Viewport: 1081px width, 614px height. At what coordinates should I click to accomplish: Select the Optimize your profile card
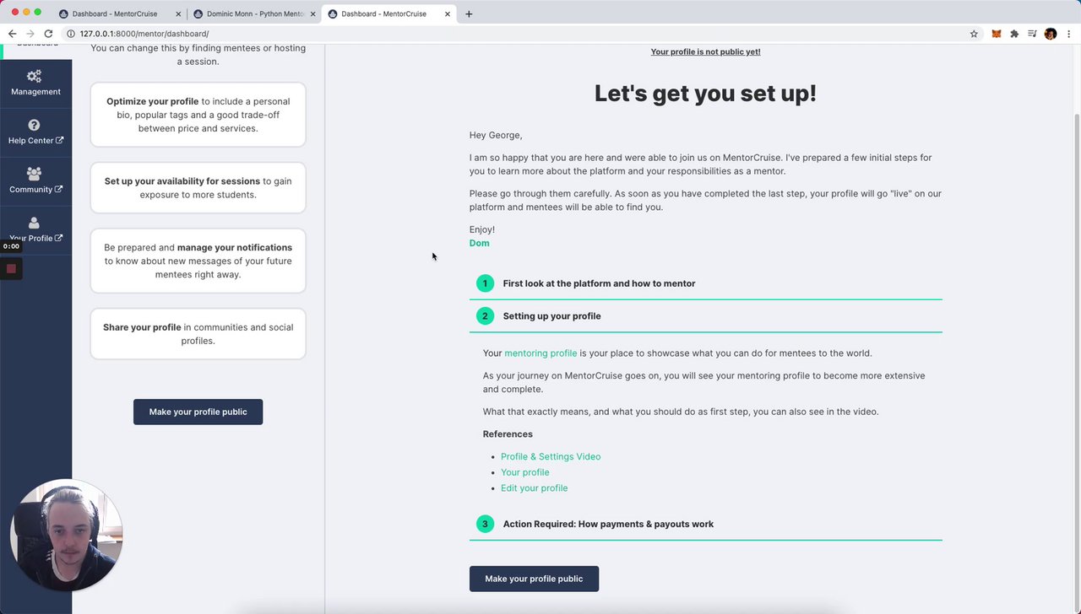click(x=198, y=115)
